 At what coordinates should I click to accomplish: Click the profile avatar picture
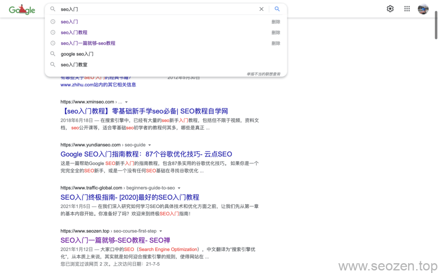coord(423,9)
